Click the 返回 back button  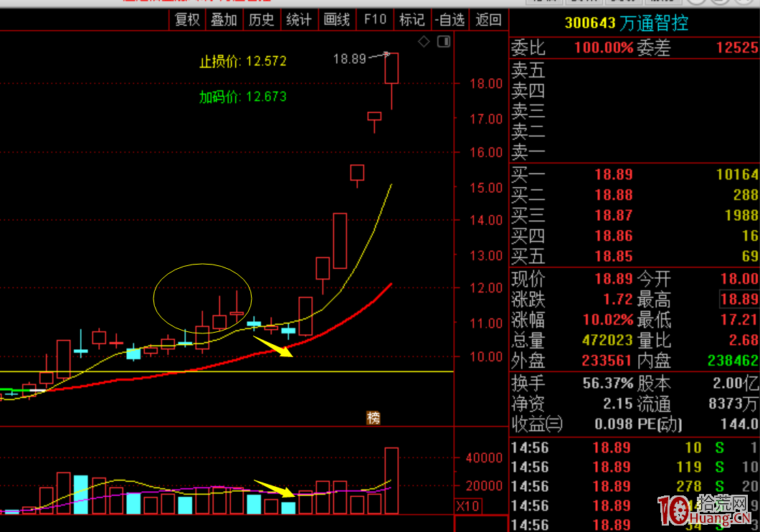pyautogui.click(x=488, y=20)
